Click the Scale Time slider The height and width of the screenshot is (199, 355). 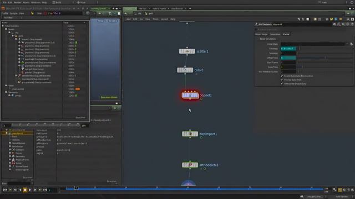tap(325, 67)
